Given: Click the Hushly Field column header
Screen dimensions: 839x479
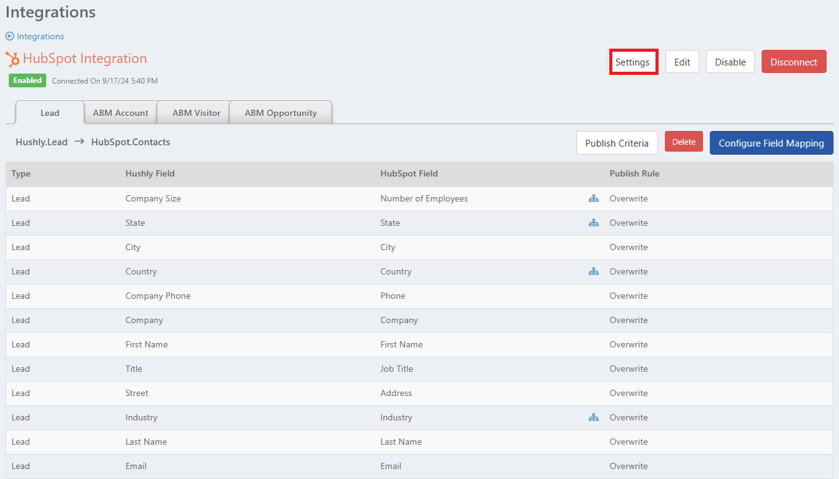Looking at the screenshot, I should [150, 174].
